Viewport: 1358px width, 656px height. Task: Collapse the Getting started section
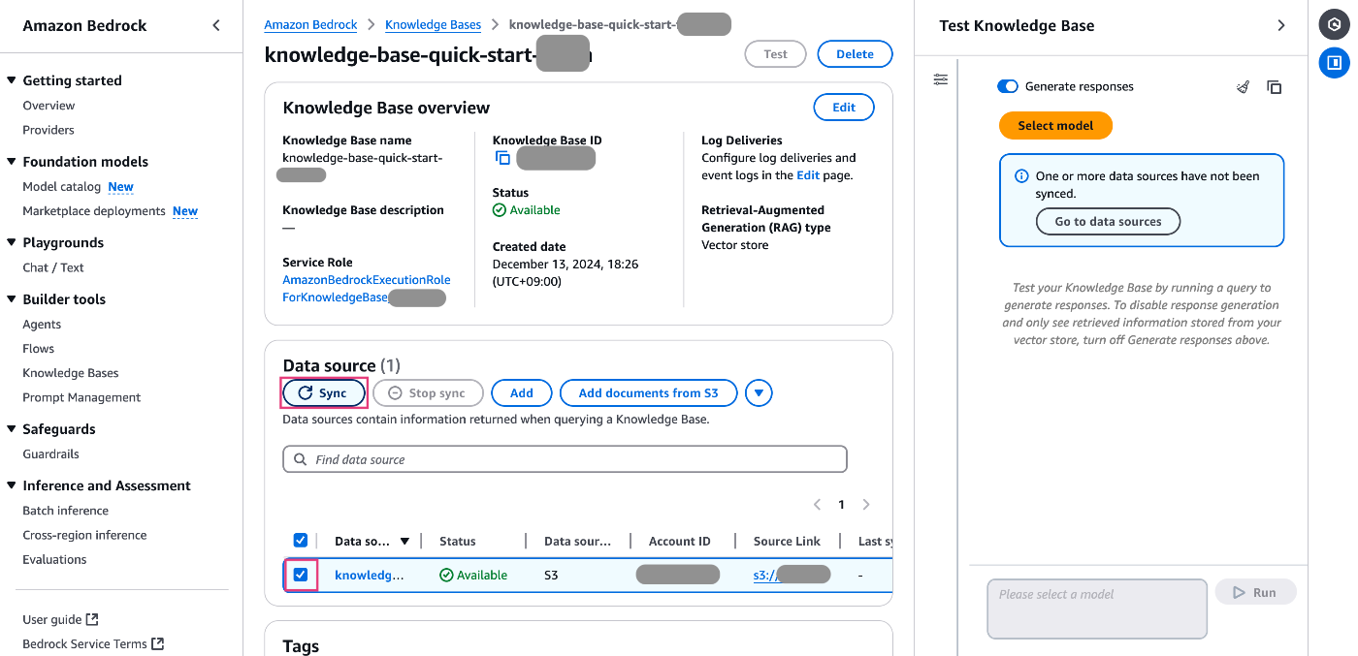point(12,81)
